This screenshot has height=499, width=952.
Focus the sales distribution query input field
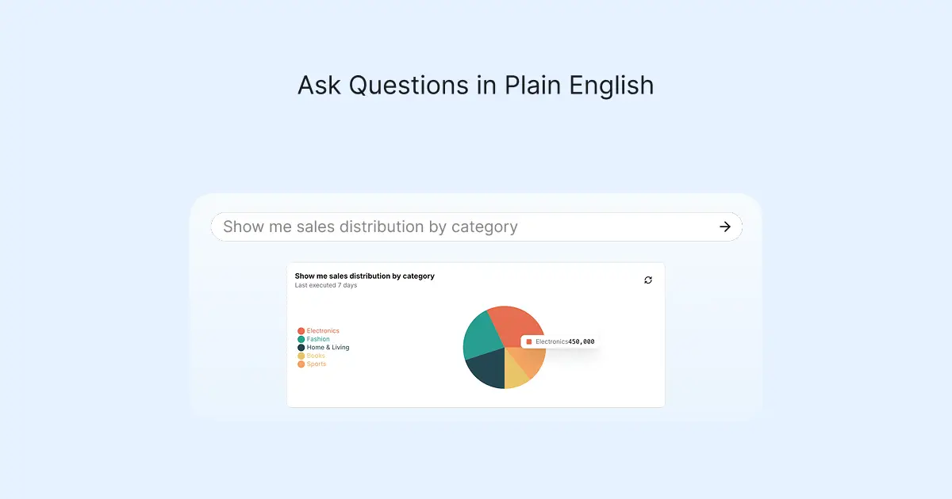(x=460, y=227)
